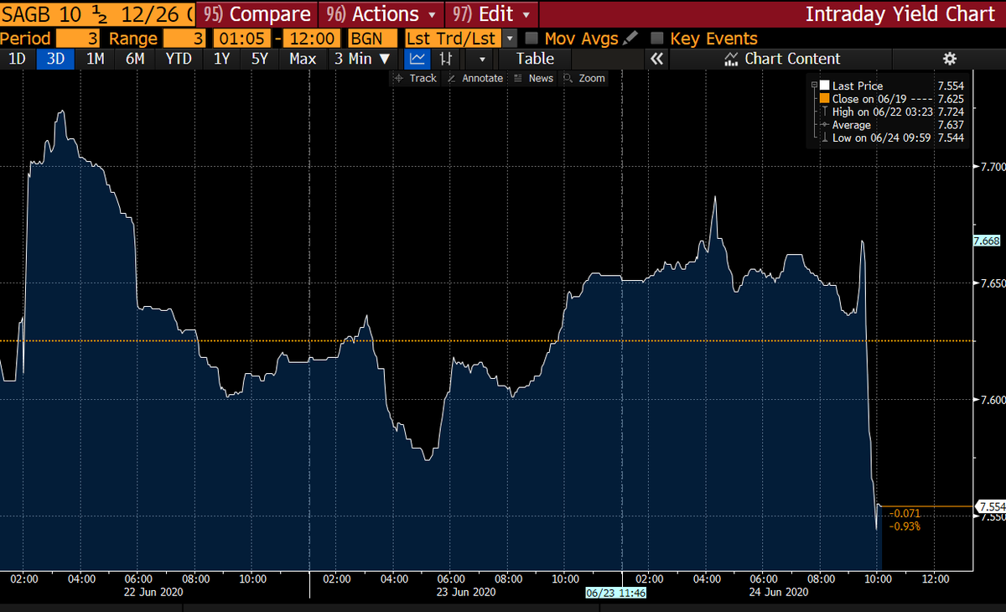The height and width of the screenshot is (612, 1006).
Task: Collapse the toolbar with the double-chevron icon
Action: point(657,59)
